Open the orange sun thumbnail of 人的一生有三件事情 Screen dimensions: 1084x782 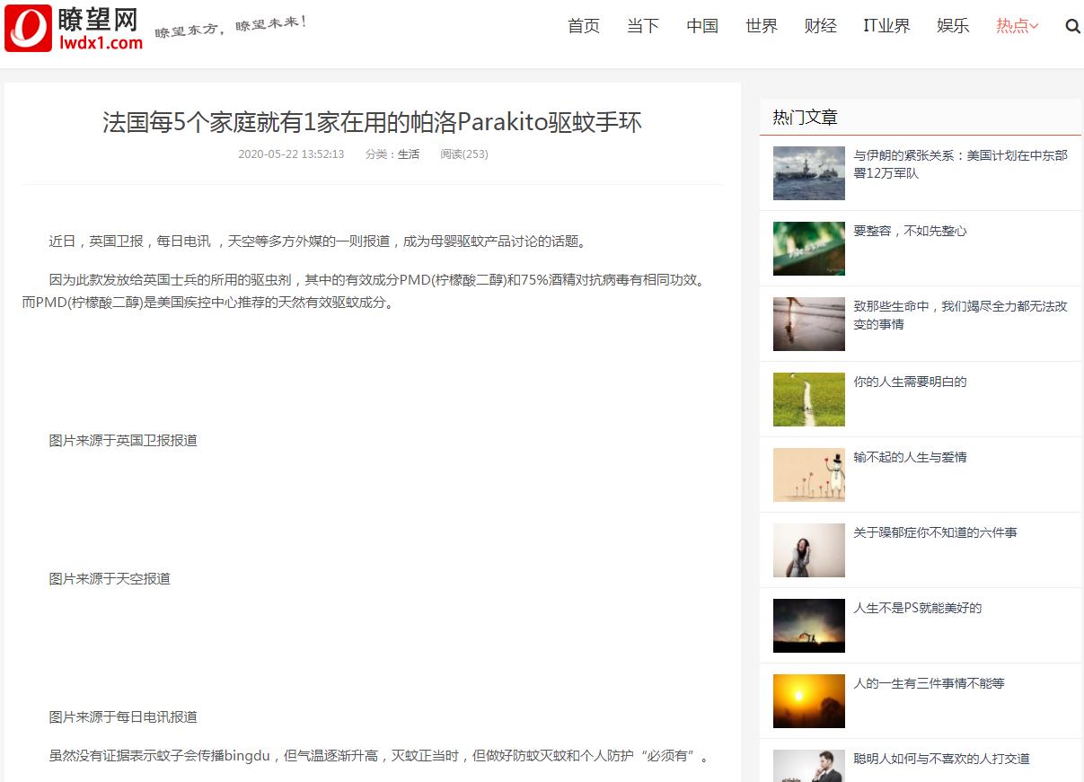click(809, 701)
